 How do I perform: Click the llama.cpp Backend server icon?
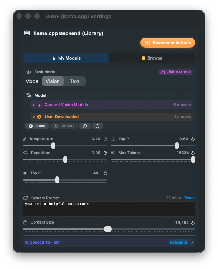pos(26,33)
